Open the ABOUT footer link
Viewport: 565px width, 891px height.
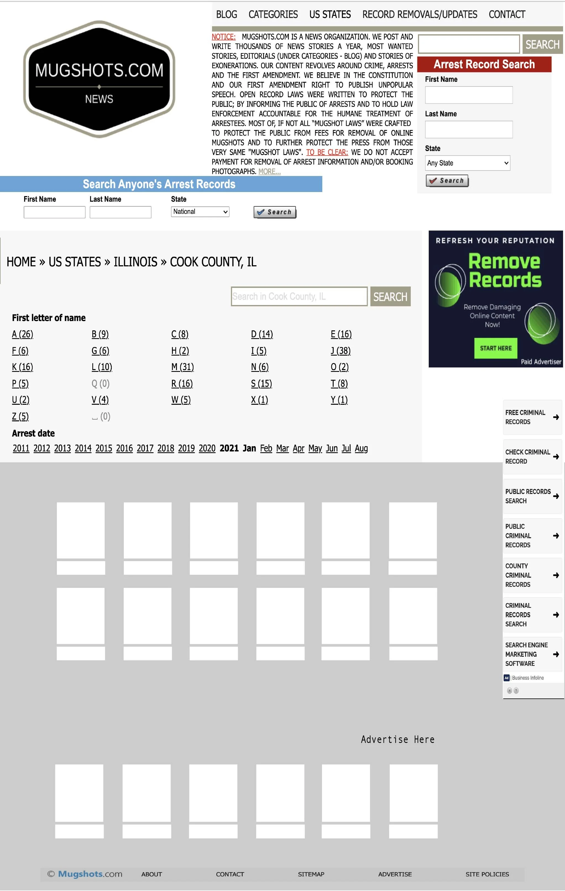pos(152,874)
